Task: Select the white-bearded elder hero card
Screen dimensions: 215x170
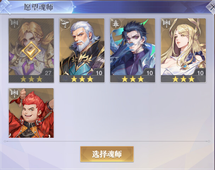Action: tap(82, 50)
